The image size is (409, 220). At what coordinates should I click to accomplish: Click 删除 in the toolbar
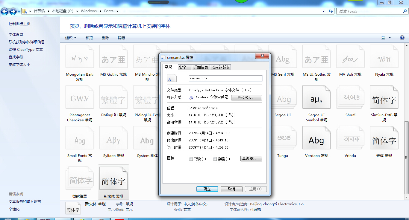(105, 38)
